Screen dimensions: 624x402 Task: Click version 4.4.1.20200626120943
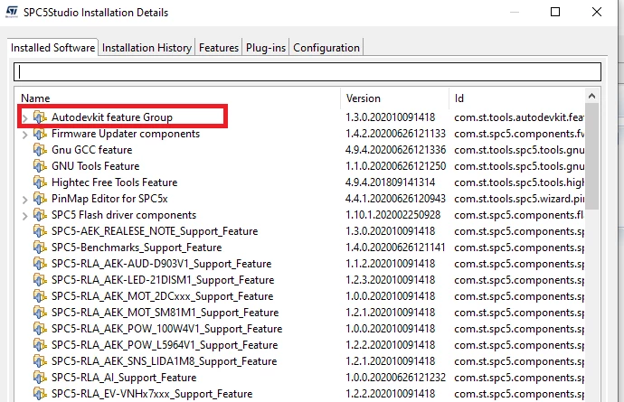click(x=395, y=199)
